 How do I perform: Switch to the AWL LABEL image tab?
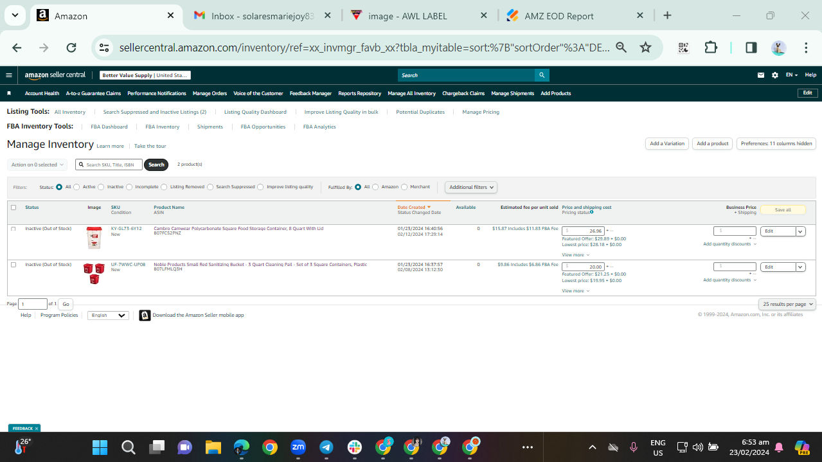pos(420,15)
